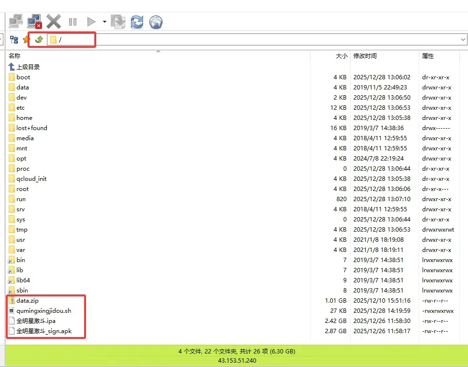Click the globe icon in the toolbar
468x367 pixels.
click(x=156, y=22)
